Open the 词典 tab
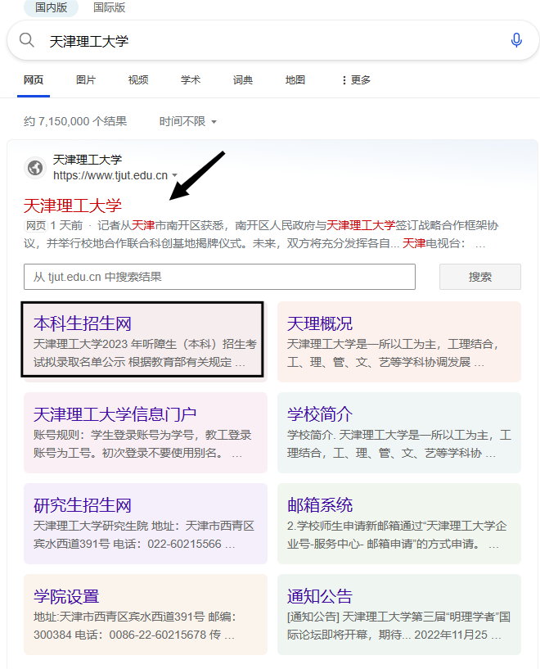Viewport: 540px width, 669px height. click(243, 79)
